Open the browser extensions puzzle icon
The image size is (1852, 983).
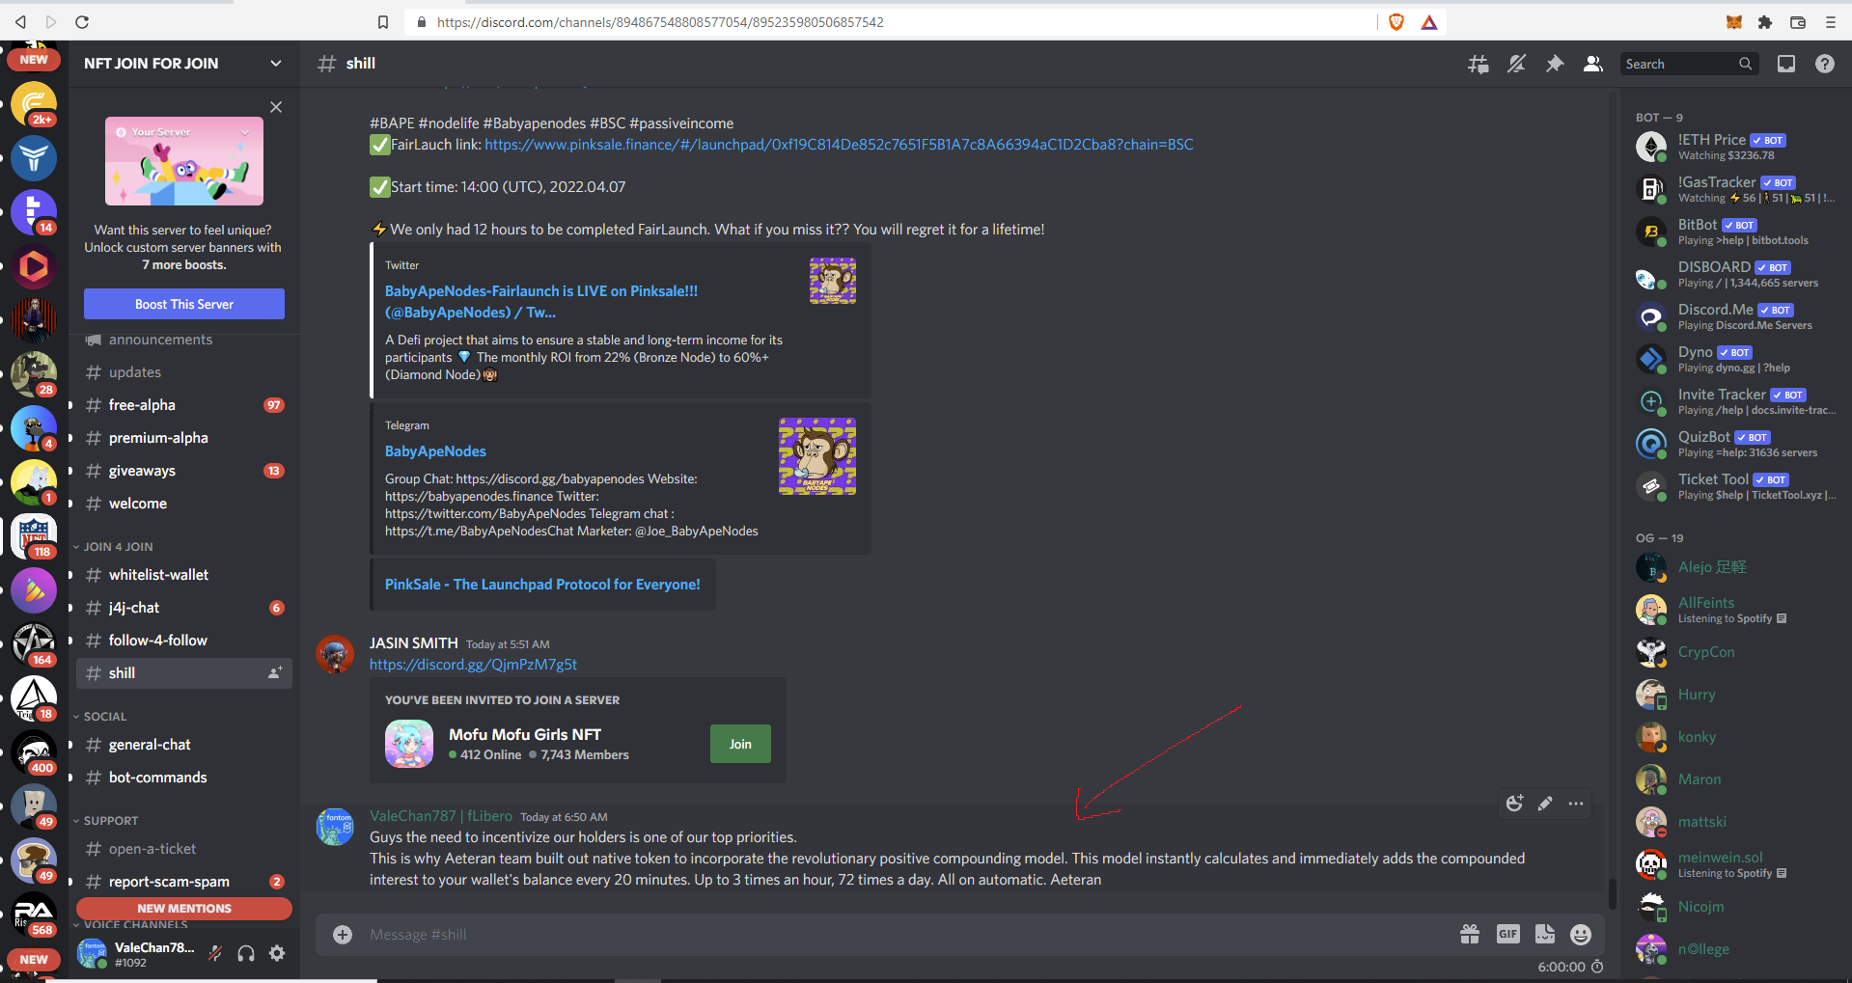pos(1765,21)
